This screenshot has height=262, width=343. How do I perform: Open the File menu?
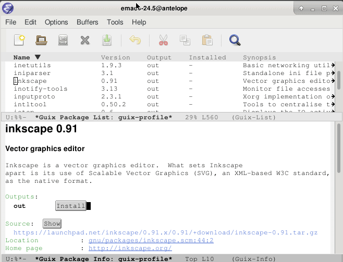tap(11, 22)
